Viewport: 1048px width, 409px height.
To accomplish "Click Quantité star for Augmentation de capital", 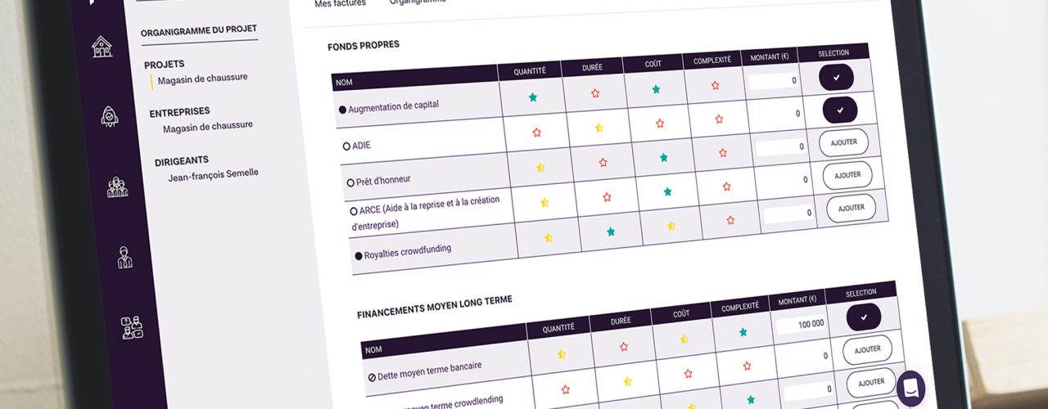I will (533, 97).
